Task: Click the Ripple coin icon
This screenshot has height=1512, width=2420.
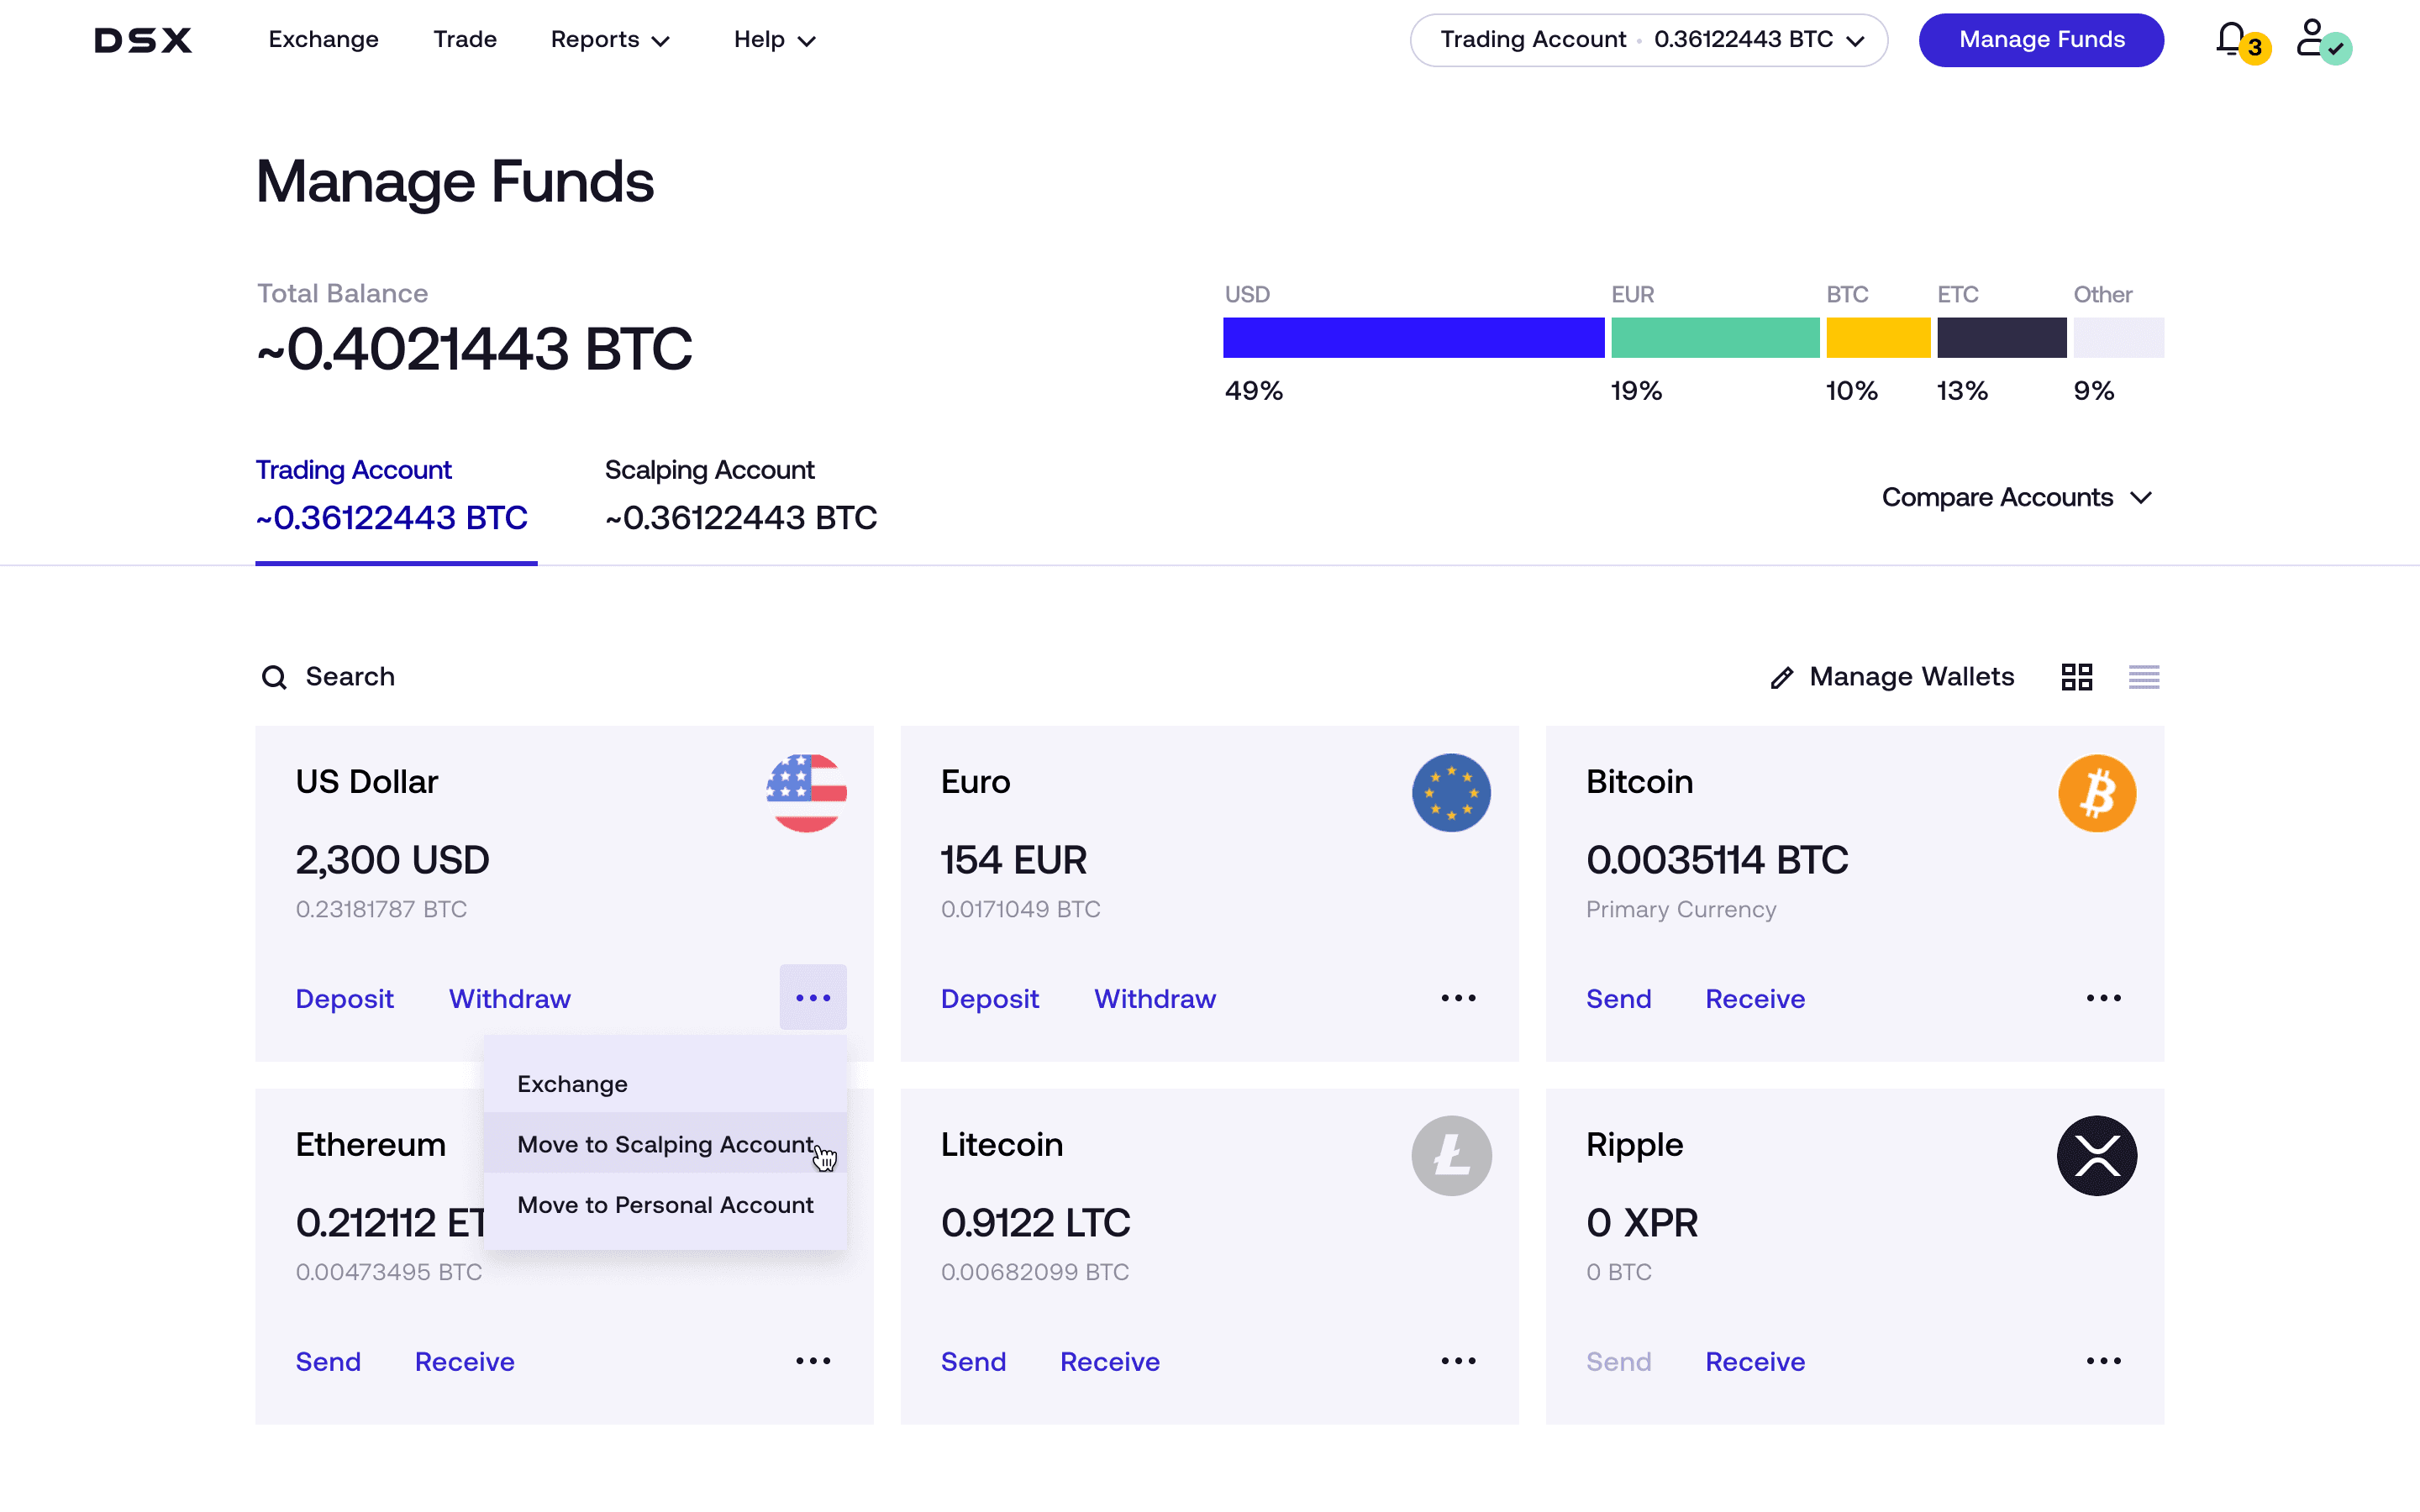Action: (2096, 1156)
